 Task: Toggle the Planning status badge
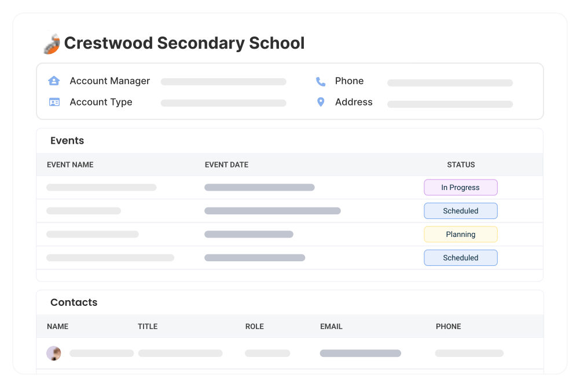[x=461, y=234]
